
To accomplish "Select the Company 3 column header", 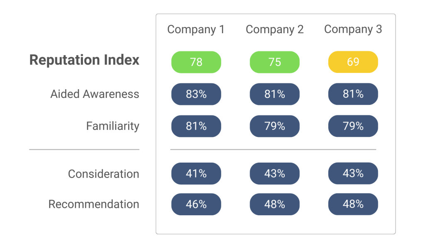I will [353, 29].
